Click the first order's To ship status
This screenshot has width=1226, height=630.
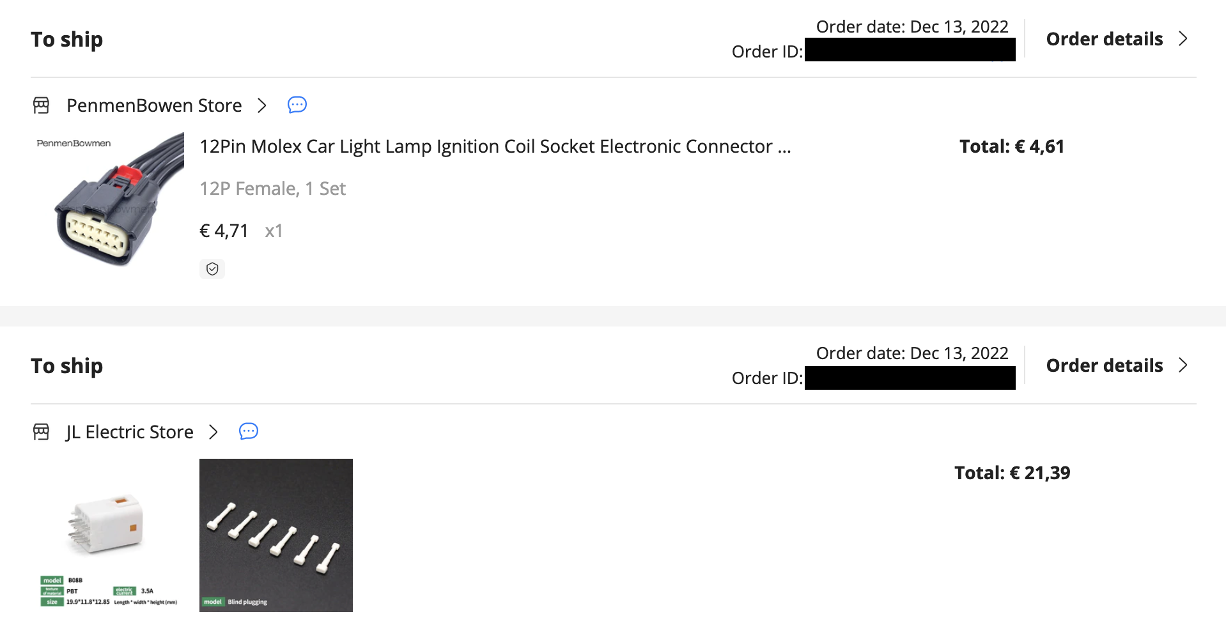[67, 40]
